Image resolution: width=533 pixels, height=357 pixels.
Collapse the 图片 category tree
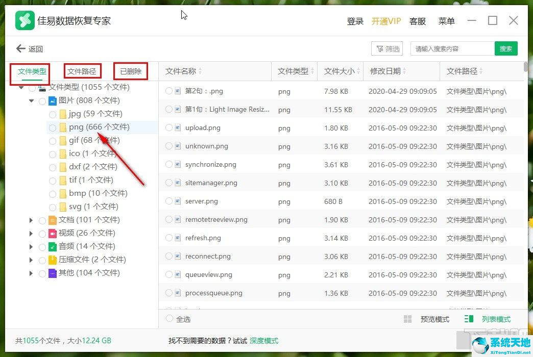(31, 100)
